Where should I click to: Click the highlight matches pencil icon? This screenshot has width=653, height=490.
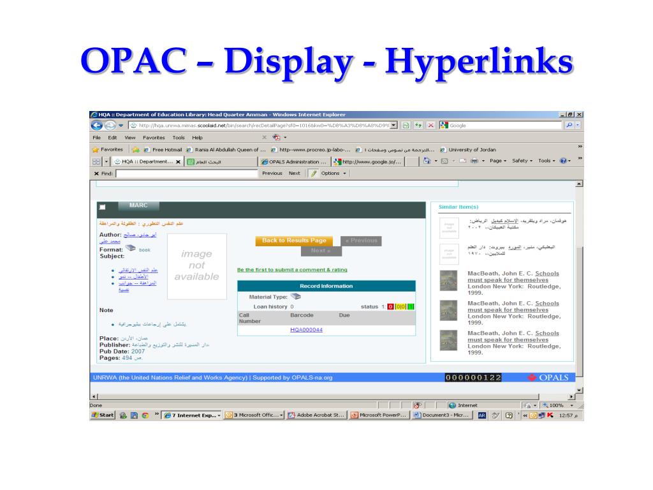314,174
